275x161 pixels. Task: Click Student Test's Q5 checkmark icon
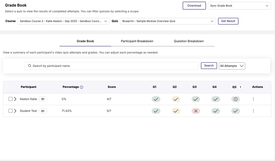tap(236, 111)
